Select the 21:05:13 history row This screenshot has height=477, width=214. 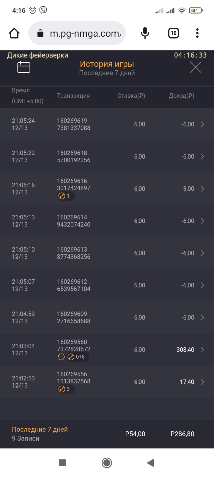coord(107,221)
